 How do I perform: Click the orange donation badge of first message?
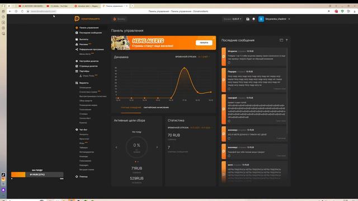[x=224, y=57]
